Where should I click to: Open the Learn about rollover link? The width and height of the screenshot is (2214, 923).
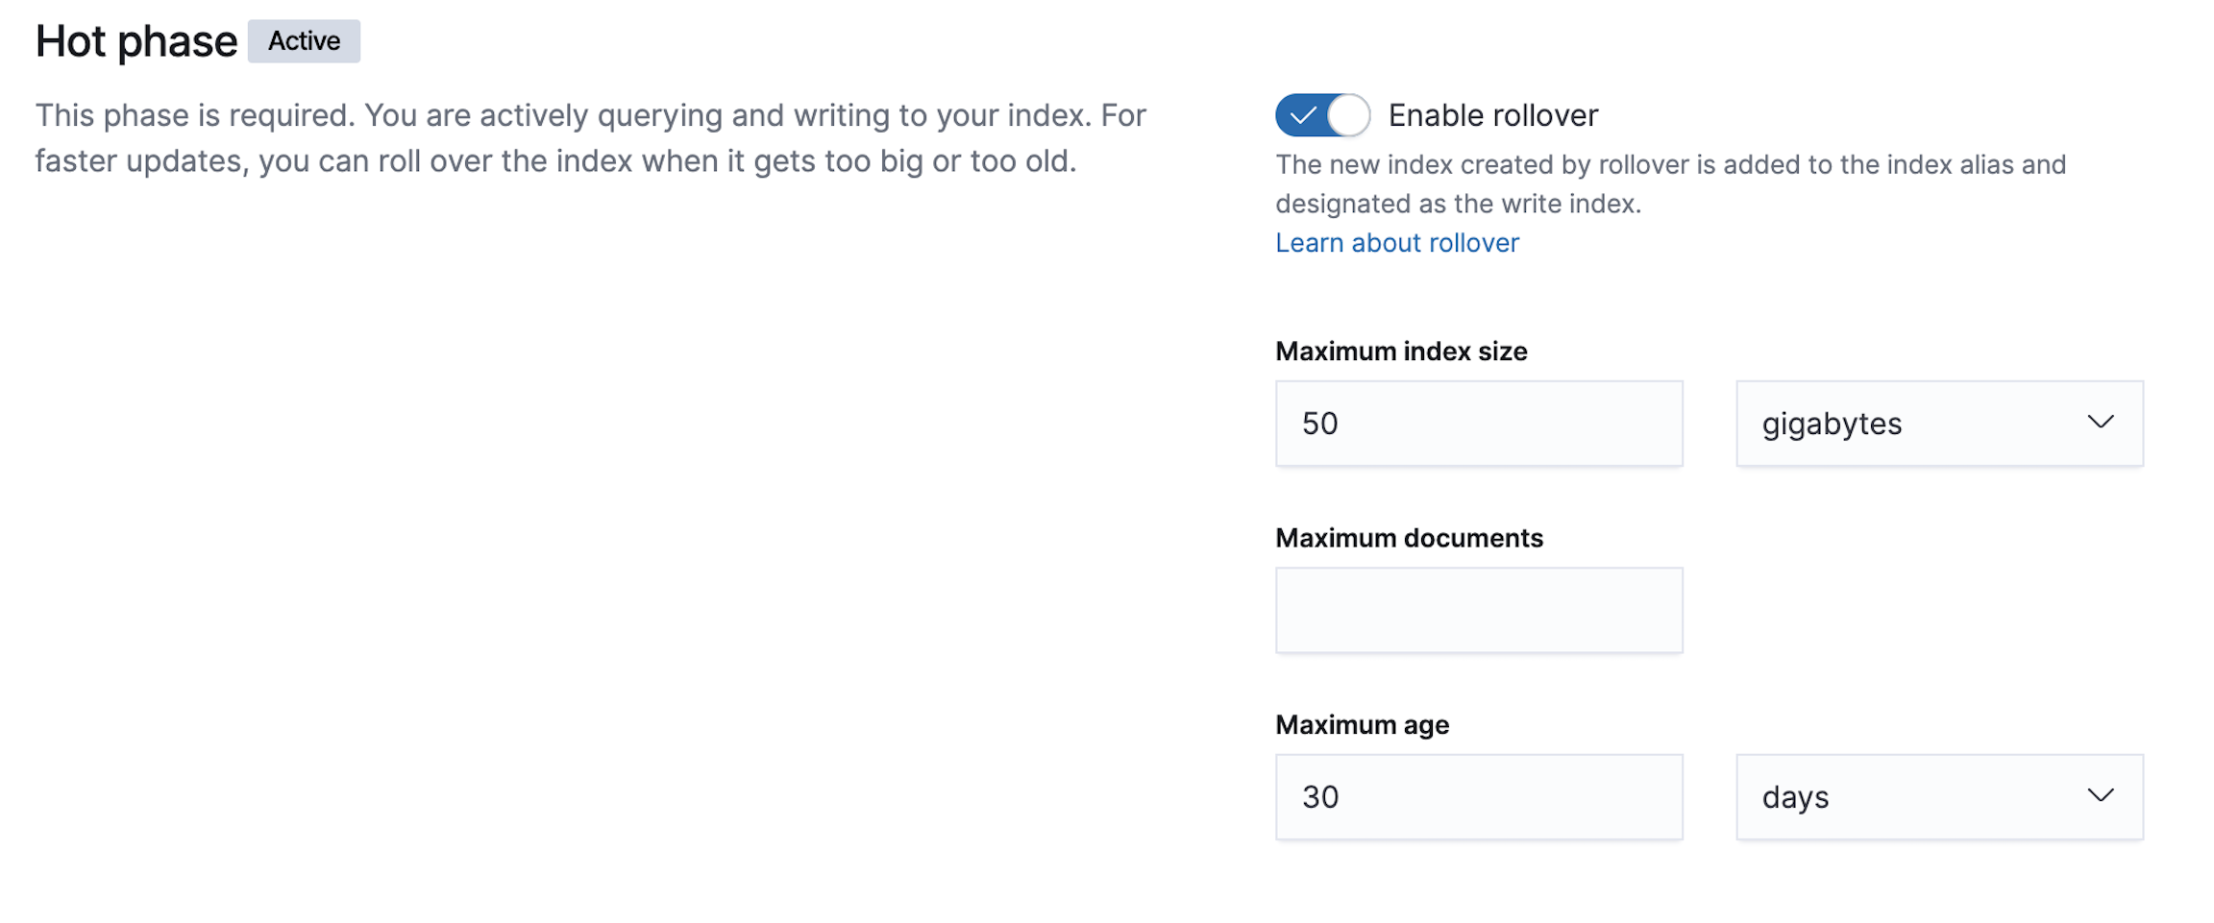click(1396, 242)
